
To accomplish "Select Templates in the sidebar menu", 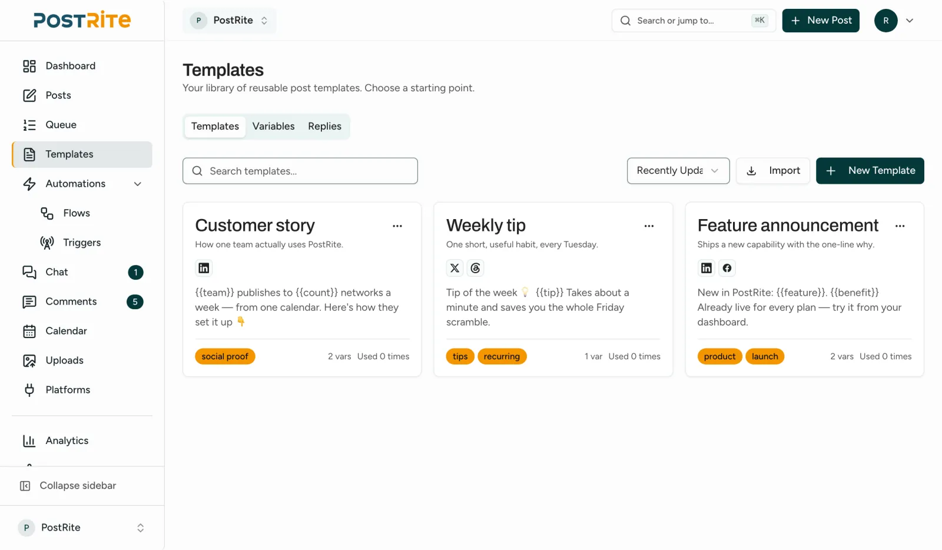I will [x=82, y=154].
